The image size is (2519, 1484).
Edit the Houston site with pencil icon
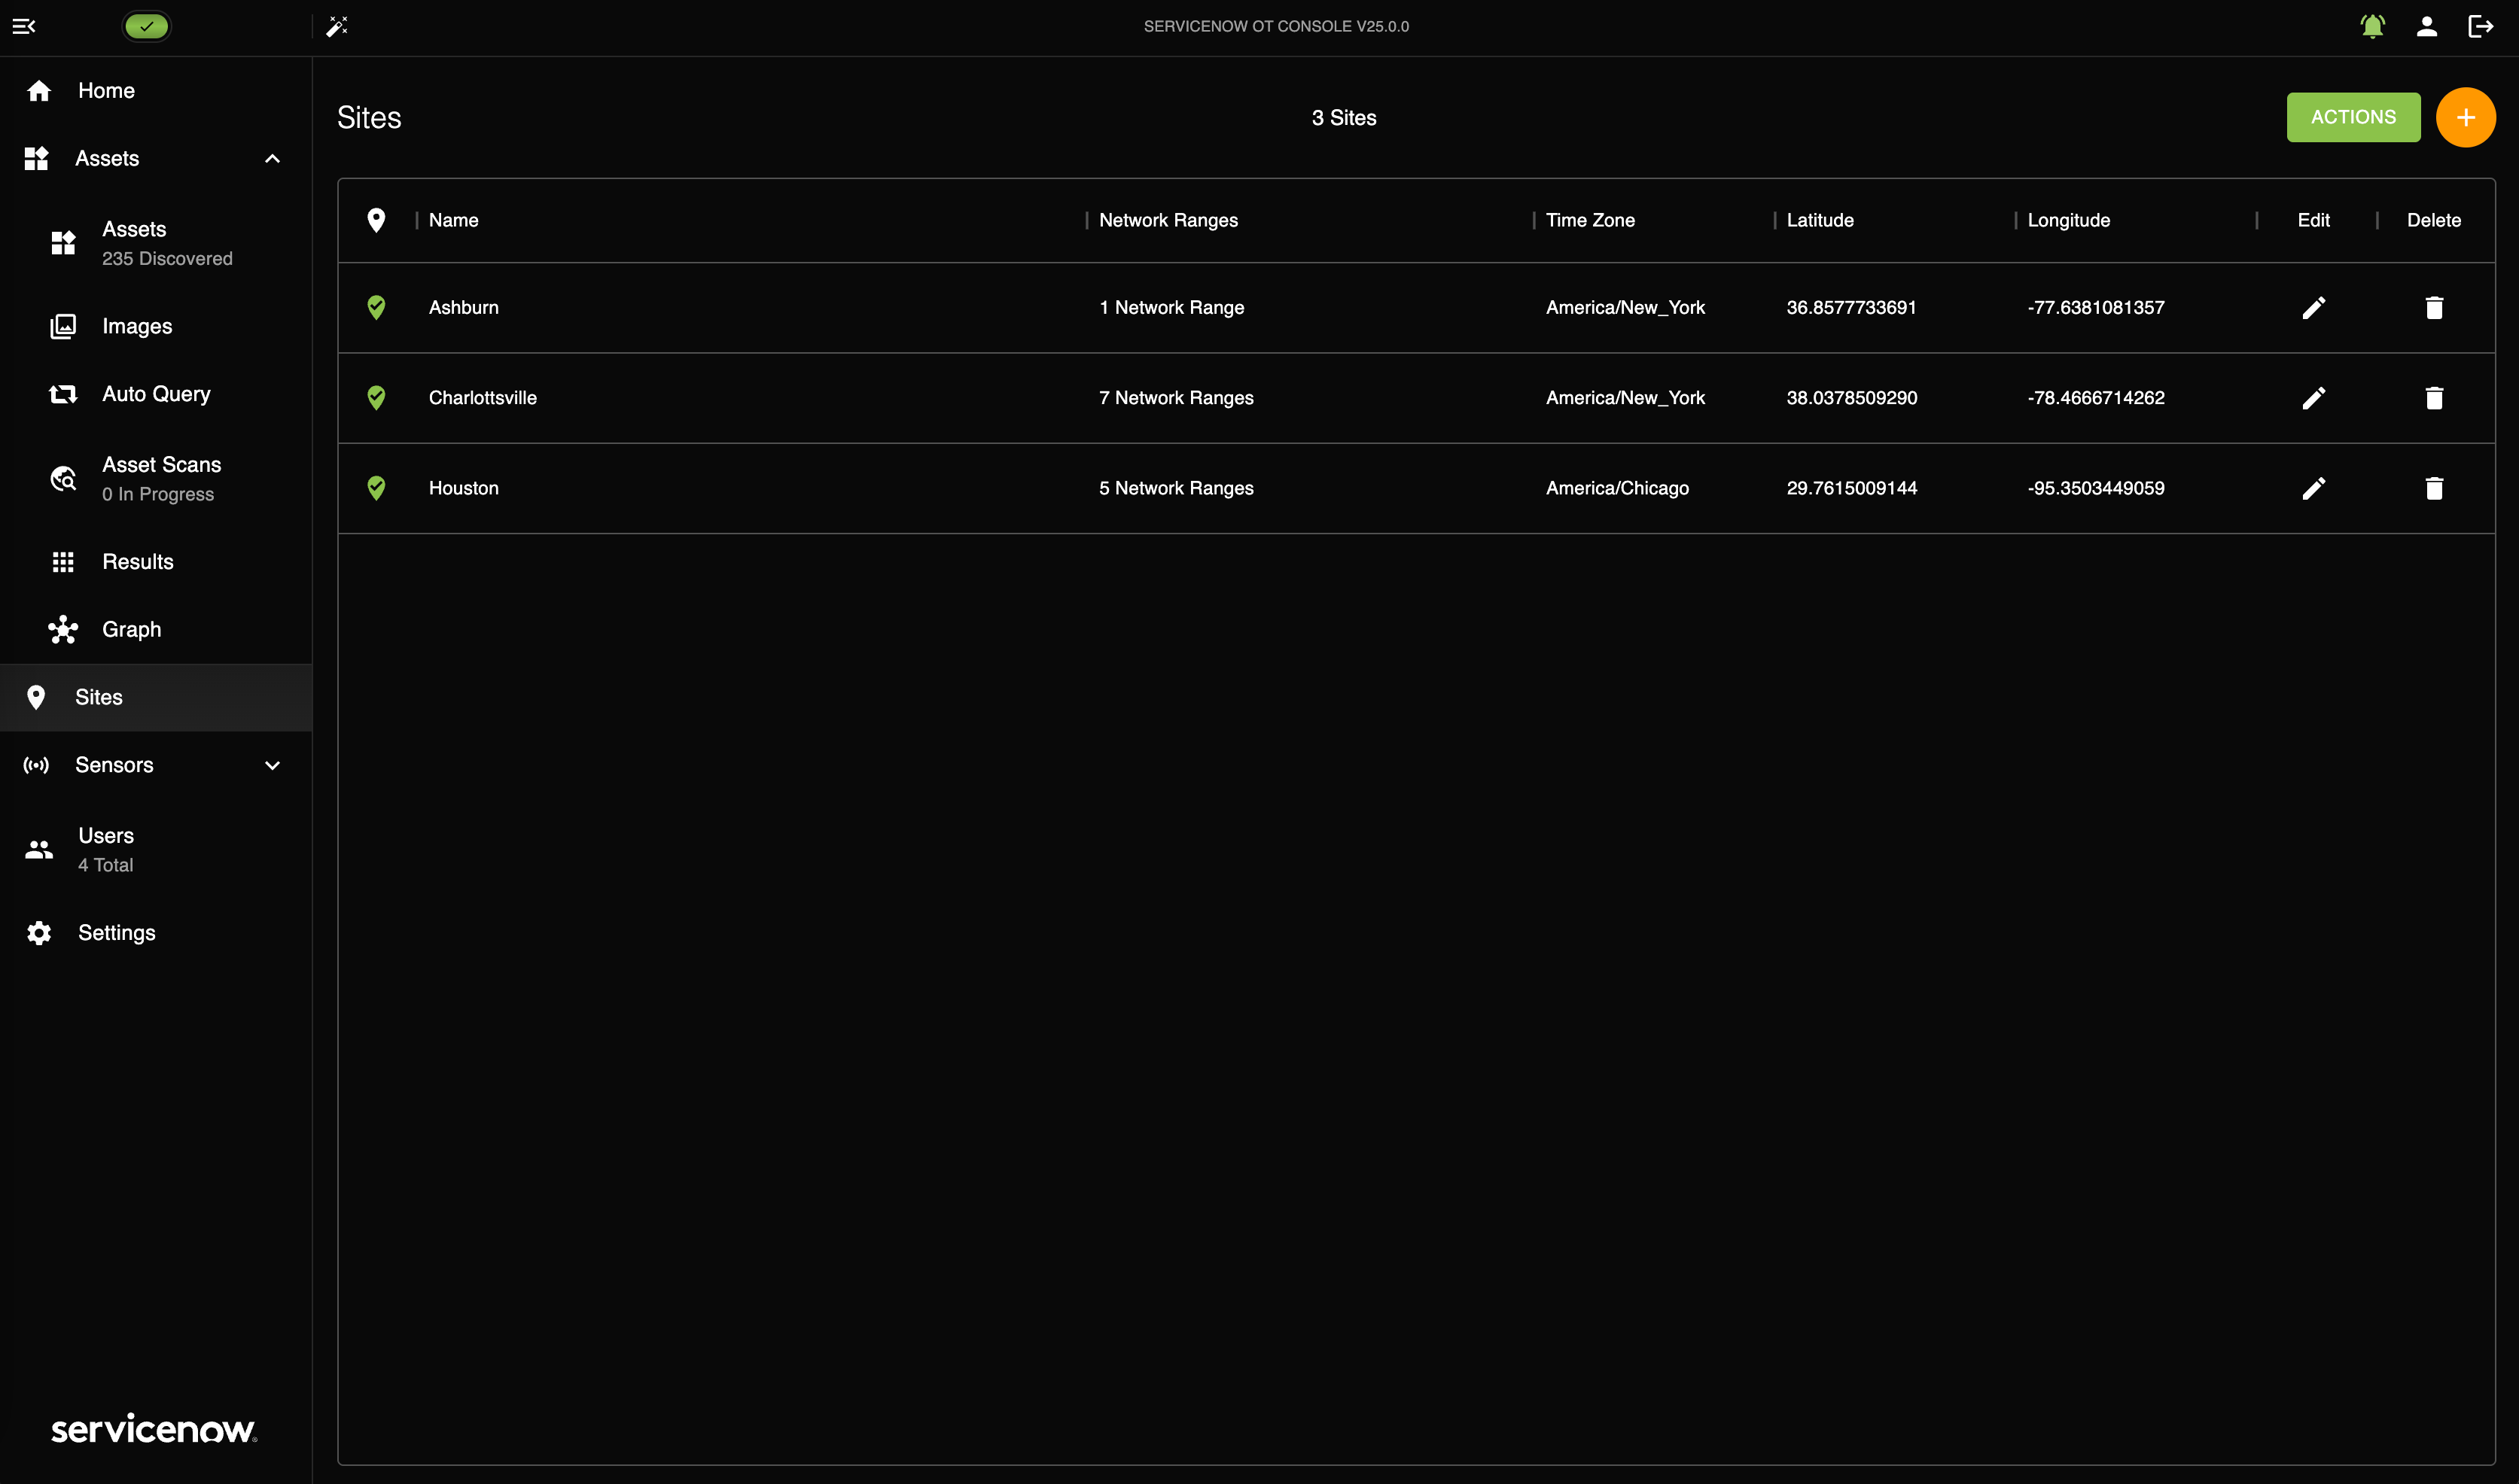click(x=2313, y=488)
